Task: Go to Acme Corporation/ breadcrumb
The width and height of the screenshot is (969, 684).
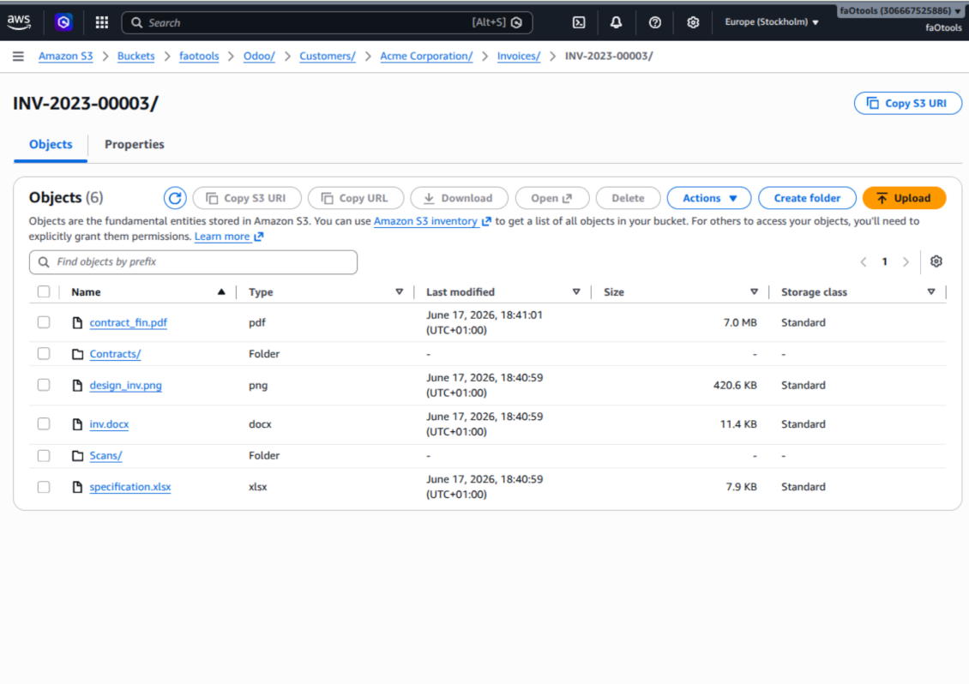Action: (426, 57)
